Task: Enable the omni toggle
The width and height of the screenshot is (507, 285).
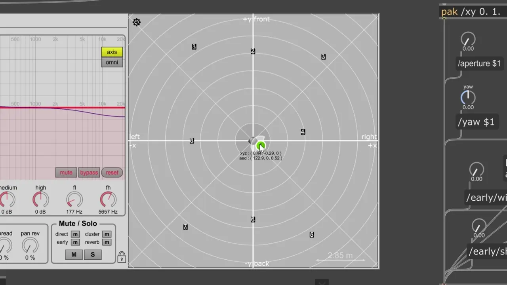Action: 112,62
